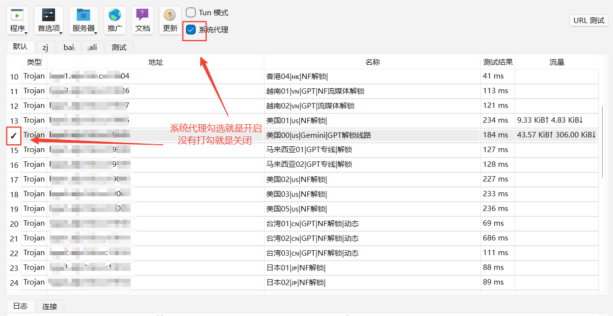Expand the dropdown arrow beside 服务器
The height and width of the screenshot is (316, 613).
pyautogui.click(x=96, y=33)
